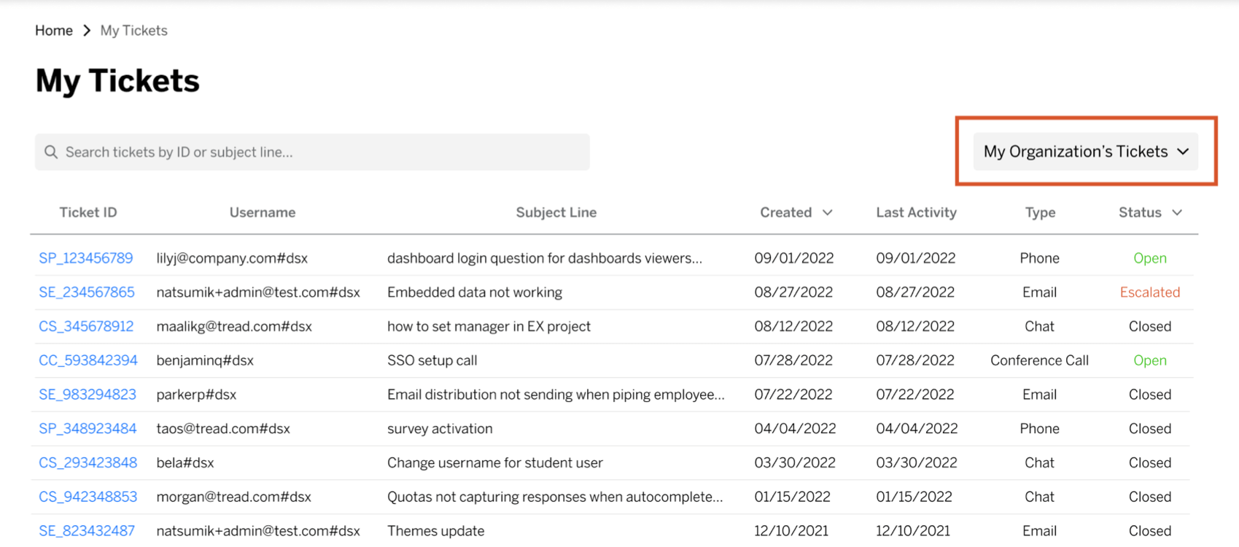Click the search magnifier icon

[51, 152]
